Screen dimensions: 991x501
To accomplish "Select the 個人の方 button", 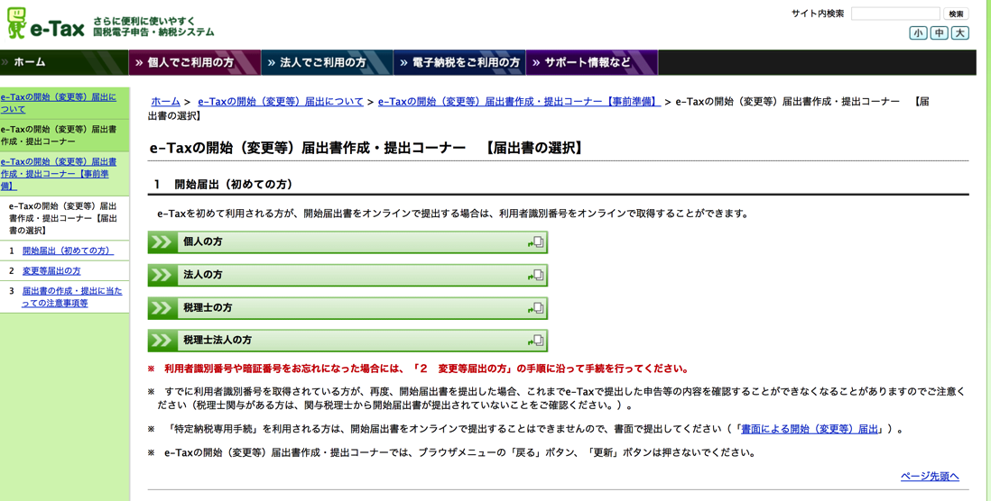I will pos(347,242).
